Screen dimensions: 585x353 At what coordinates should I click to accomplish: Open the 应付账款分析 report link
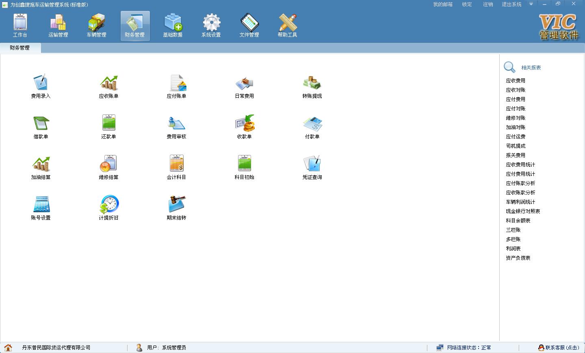pos(520,183)
